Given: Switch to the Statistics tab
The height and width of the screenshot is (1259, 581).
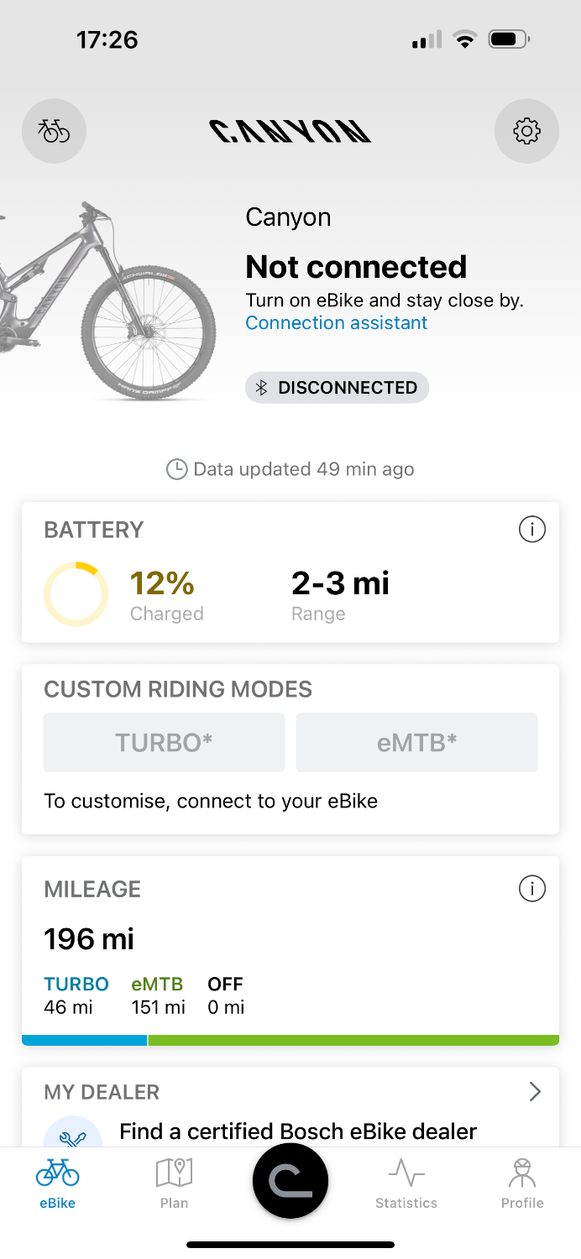Looking at the screenshot, I should (406, 1182).
